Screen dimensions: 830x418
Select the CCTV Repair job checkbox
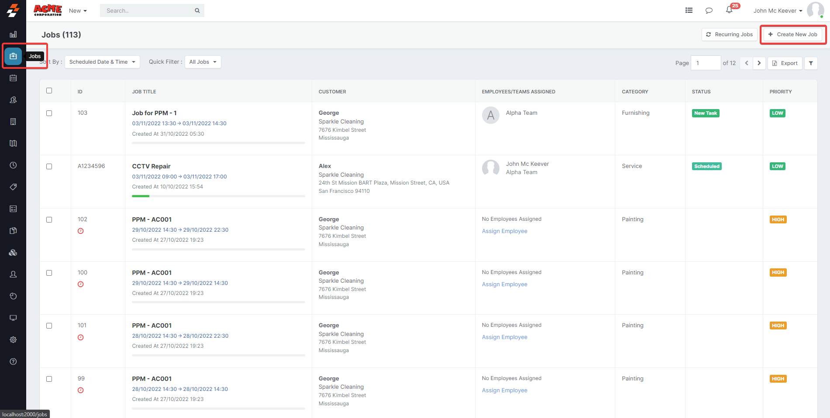49,167
